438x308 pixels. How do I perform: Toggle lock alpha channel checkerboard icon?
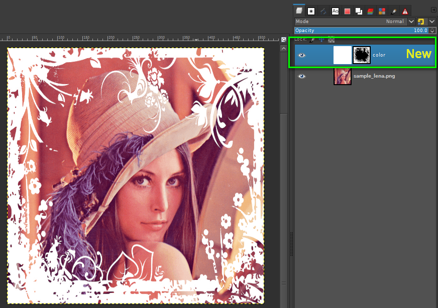click(x=331, y=40)
